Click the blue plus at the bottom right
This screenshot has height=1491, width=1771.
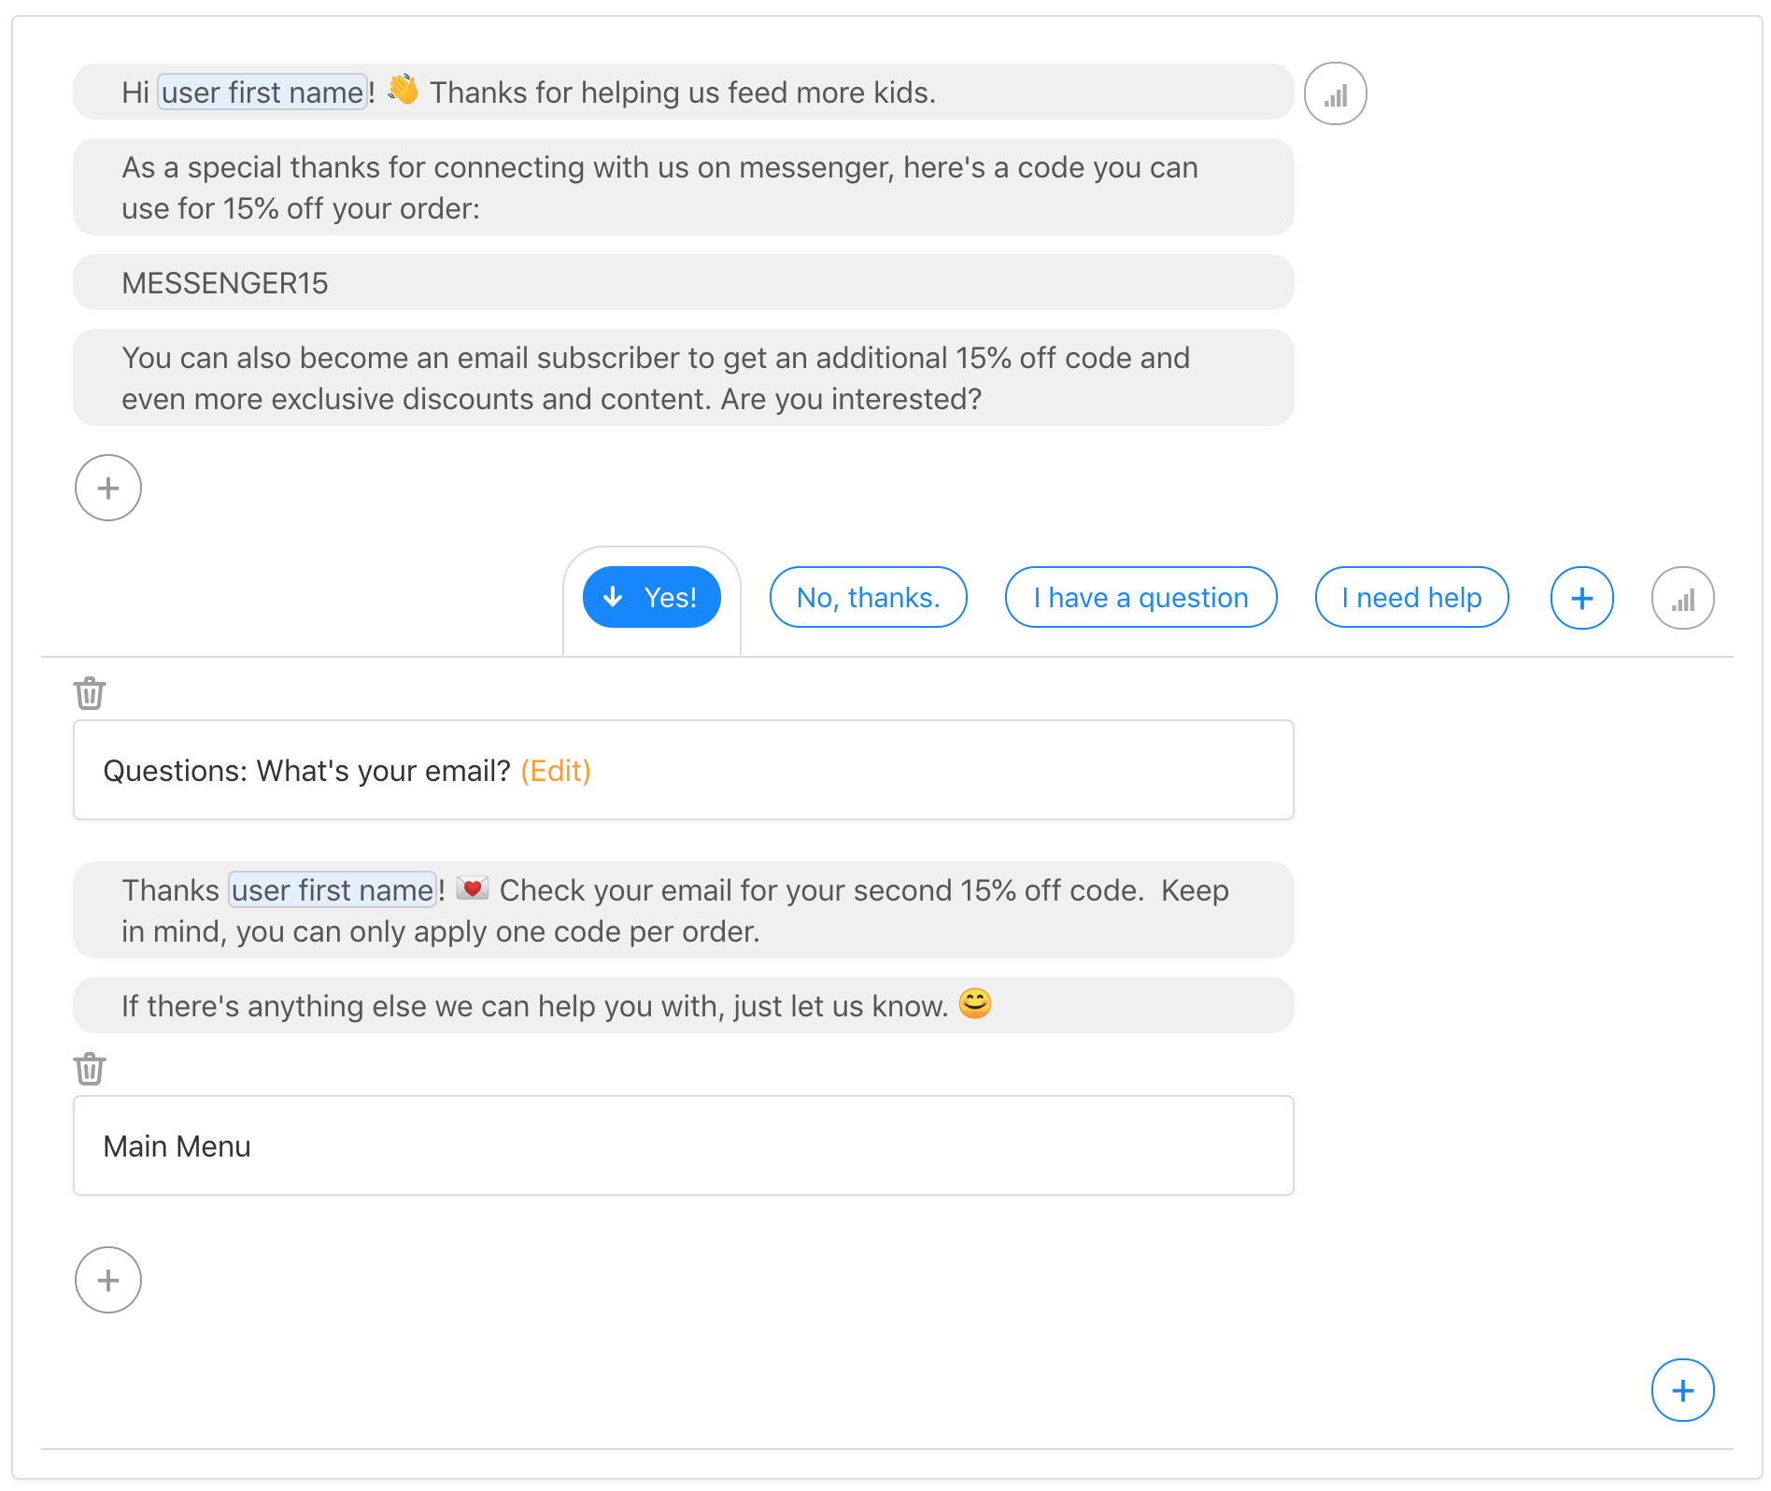click(1682, 1390)
